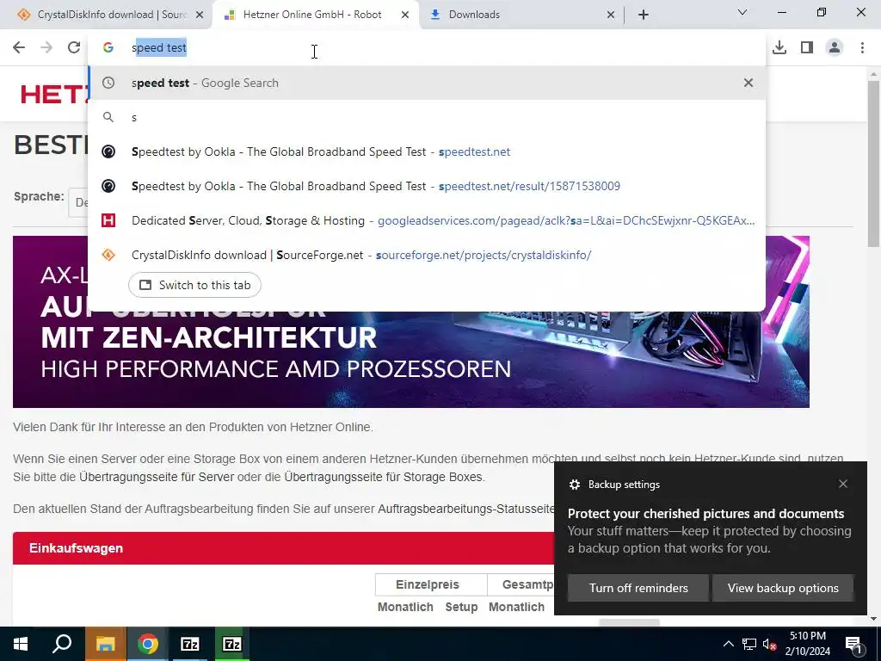The image size is (881, 661).
Task: Open Chrome three-dot menu
Action: coord(862,48)
